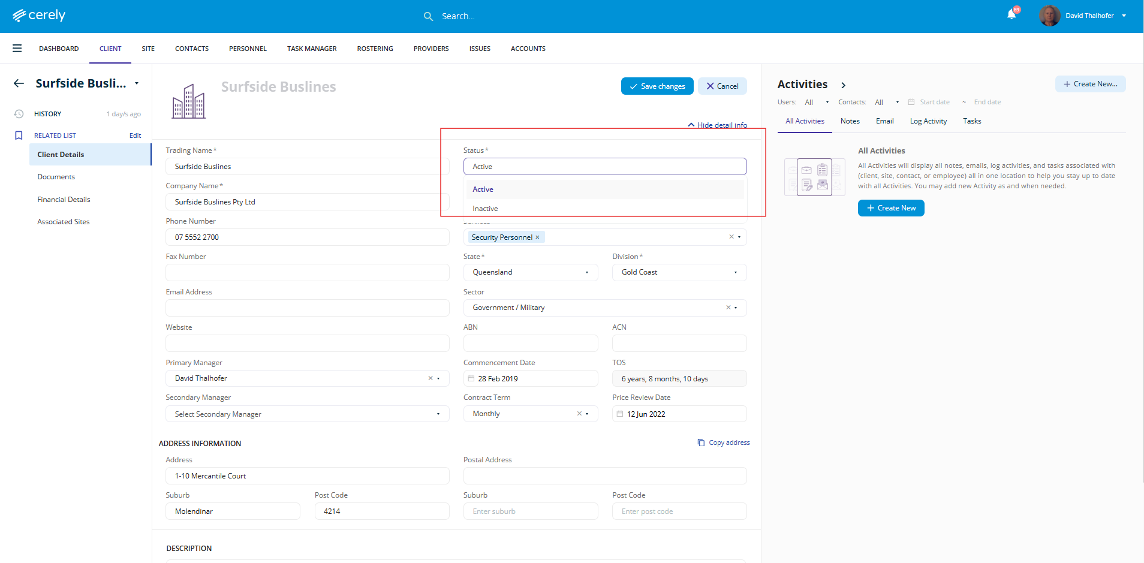Click the back arrow beside Surfside Busli...

[x=19, y=83]
